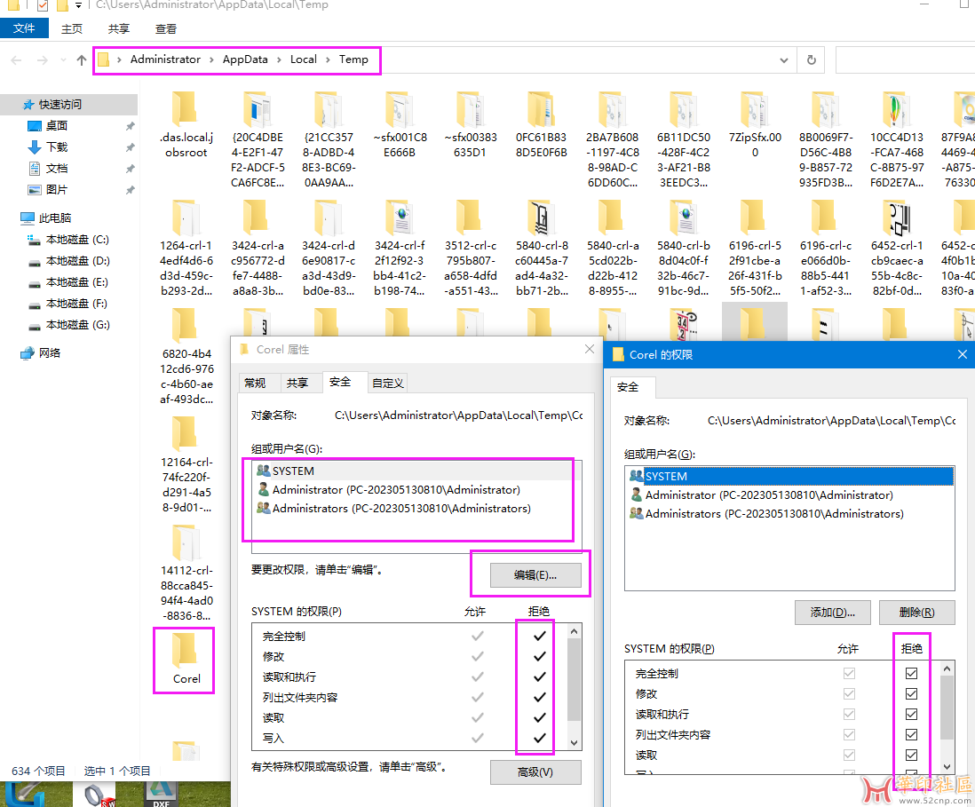Open the 1264-crl-14edf4d6 folder

pos(186,248)
